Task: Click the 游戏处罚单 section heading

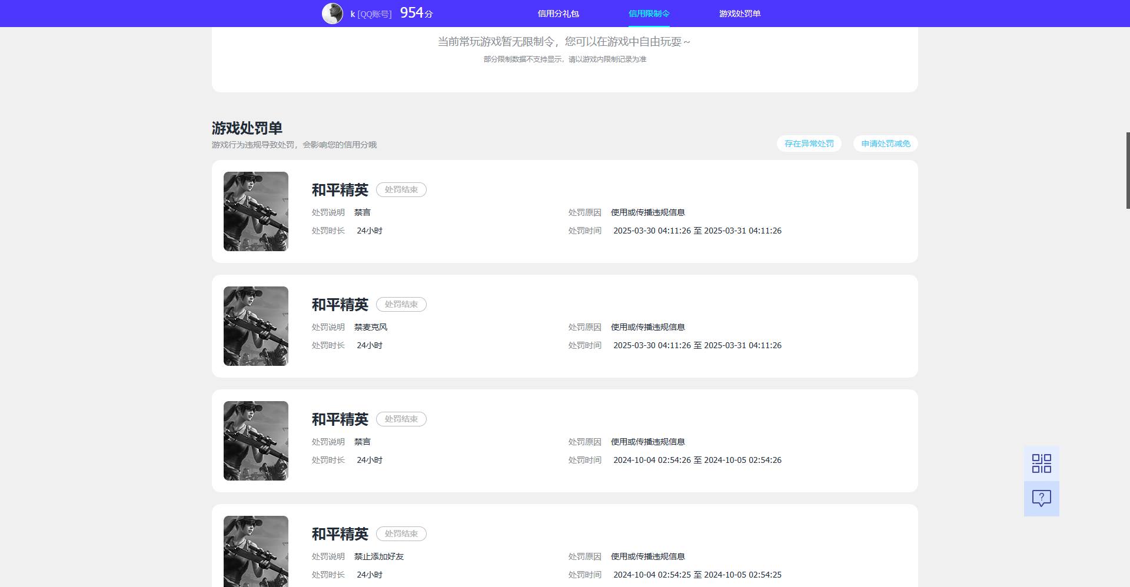Action: coord(247,128)
